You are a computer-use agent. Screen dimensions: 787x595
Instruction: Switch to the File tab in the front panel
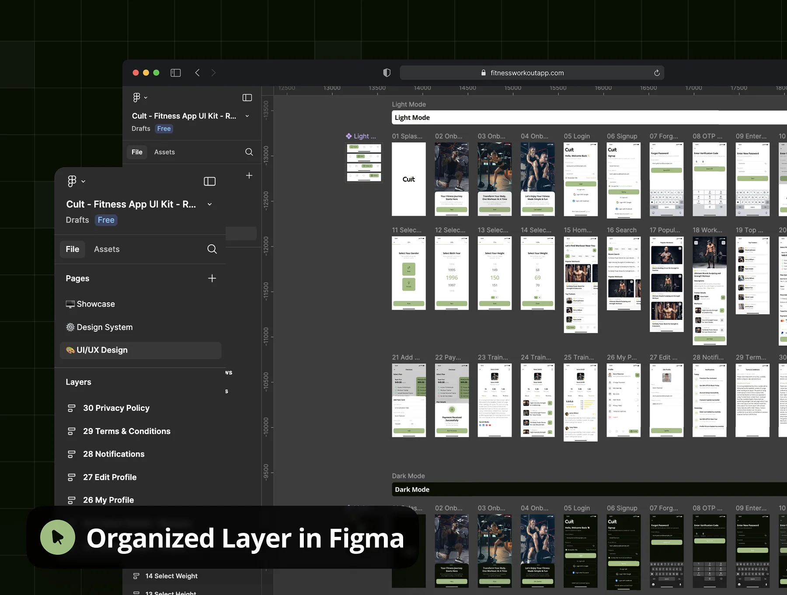coord(73,249)
